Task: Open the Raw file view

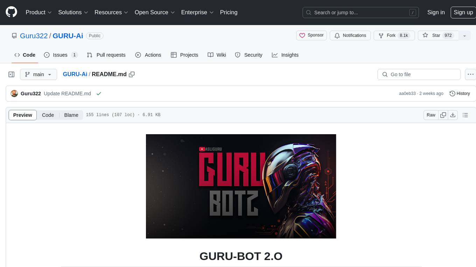Action: click(x=431, y=115)
